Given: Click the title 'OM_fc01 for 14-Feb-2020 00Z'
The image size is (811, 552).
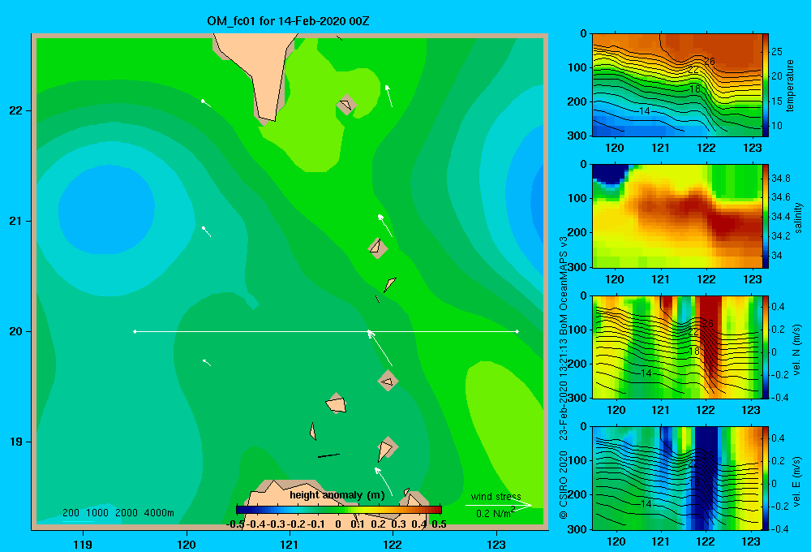Looking at the screenshot, I should pyautogui.click(x=288, y=21).
